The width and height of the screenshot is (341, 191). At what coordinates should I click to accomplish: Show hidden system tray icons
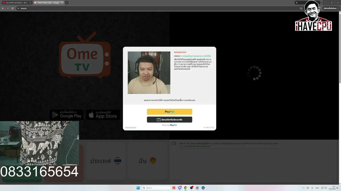[303, 188]
